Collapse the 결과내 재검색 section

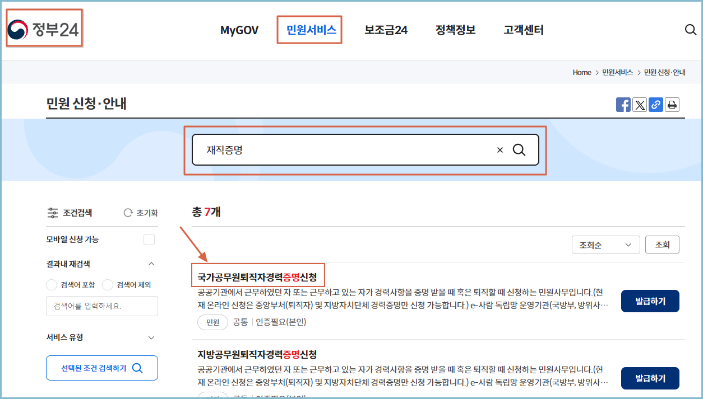click(151, 264)
